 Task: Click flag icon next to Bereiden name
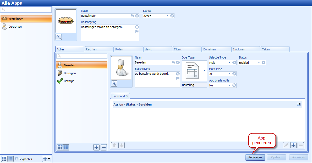[173, 62]
